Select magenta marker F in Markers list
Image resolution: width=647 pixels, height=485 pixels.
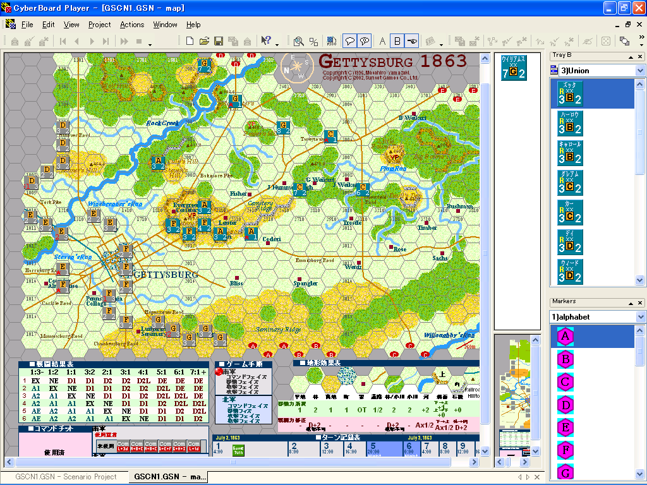click(565, 450)
